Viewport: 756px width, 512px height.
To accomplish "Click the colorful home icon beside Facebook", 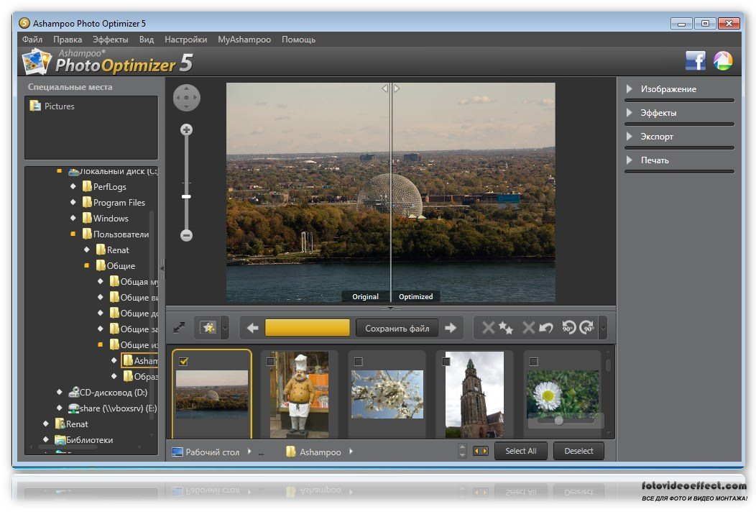I will point(723,61).
